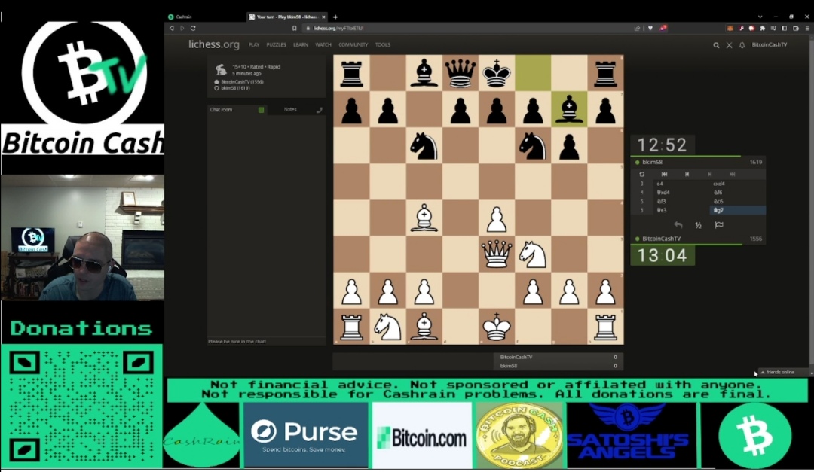Image resolution: width=814 pixels, height=472 pixels.
Task: Expand the friends online bar
Action: coord(784,373)
